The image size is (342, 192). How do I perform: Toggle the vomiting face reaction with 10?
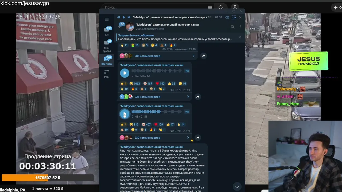(x=135, y=45)
